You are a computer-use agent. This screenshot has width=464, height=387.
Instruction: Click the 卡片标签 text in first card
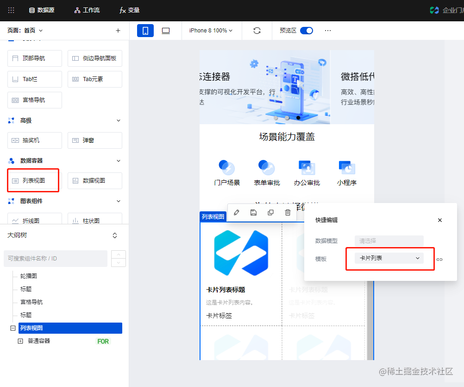point(219,316)
